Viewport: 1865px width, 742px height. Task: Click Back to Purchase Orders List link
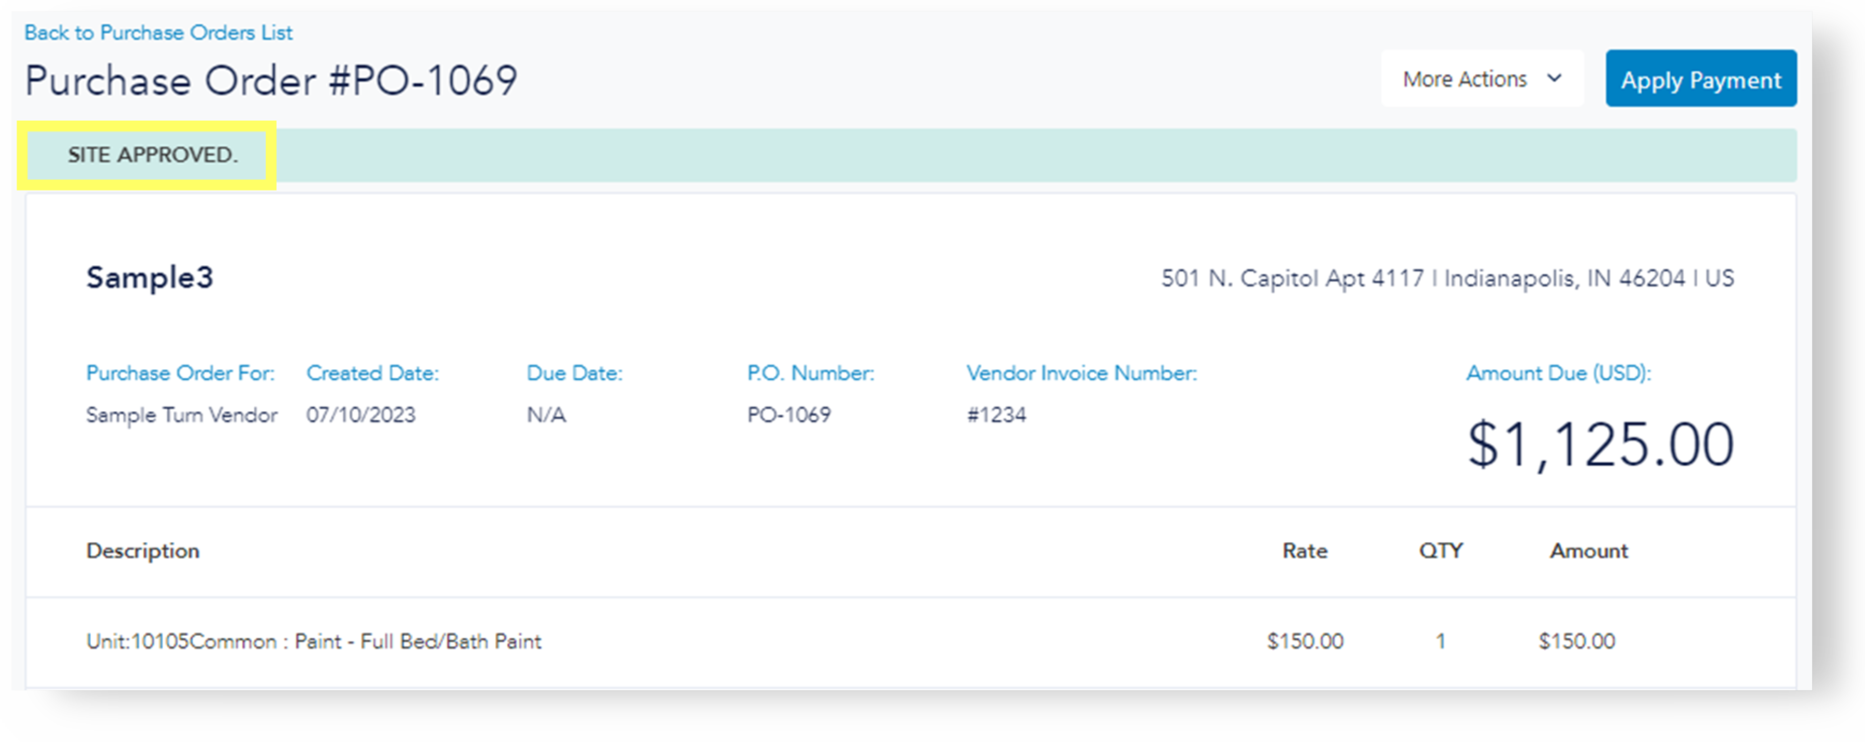click(158, 32)
